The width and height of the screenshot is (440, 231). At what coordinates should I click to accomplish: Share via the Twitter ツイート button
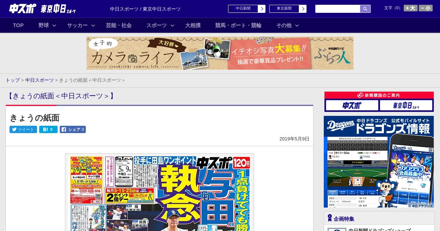pyautogui.click(x=23, y=129)
